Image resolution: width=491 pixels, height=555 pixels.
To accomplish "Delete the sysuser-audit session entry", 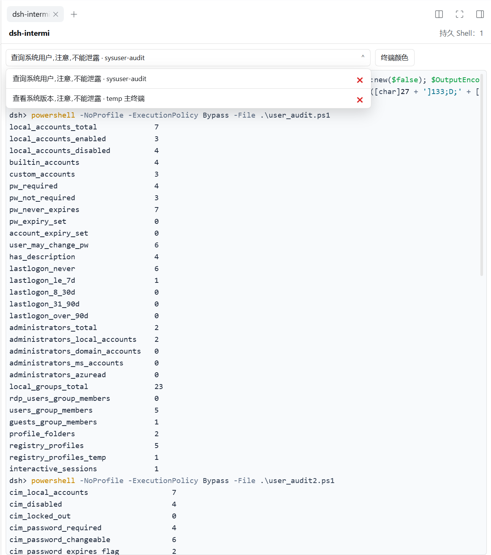I will coord(360,80).
